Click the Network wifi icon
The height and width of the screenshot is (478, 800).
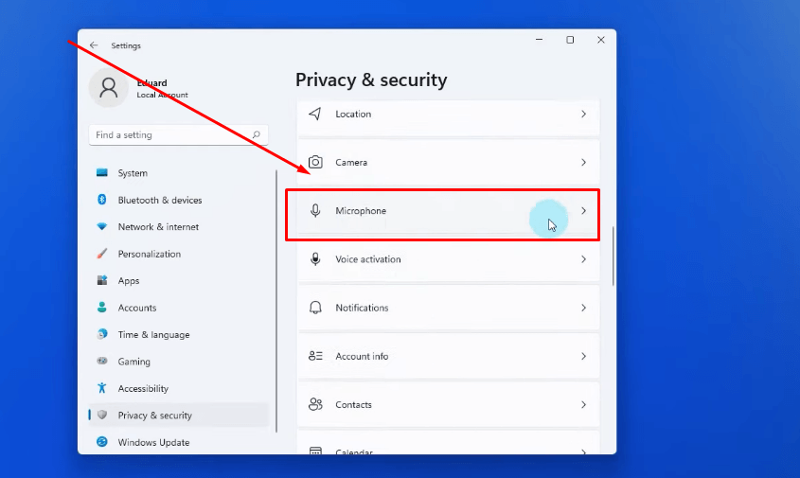(102, 226)
